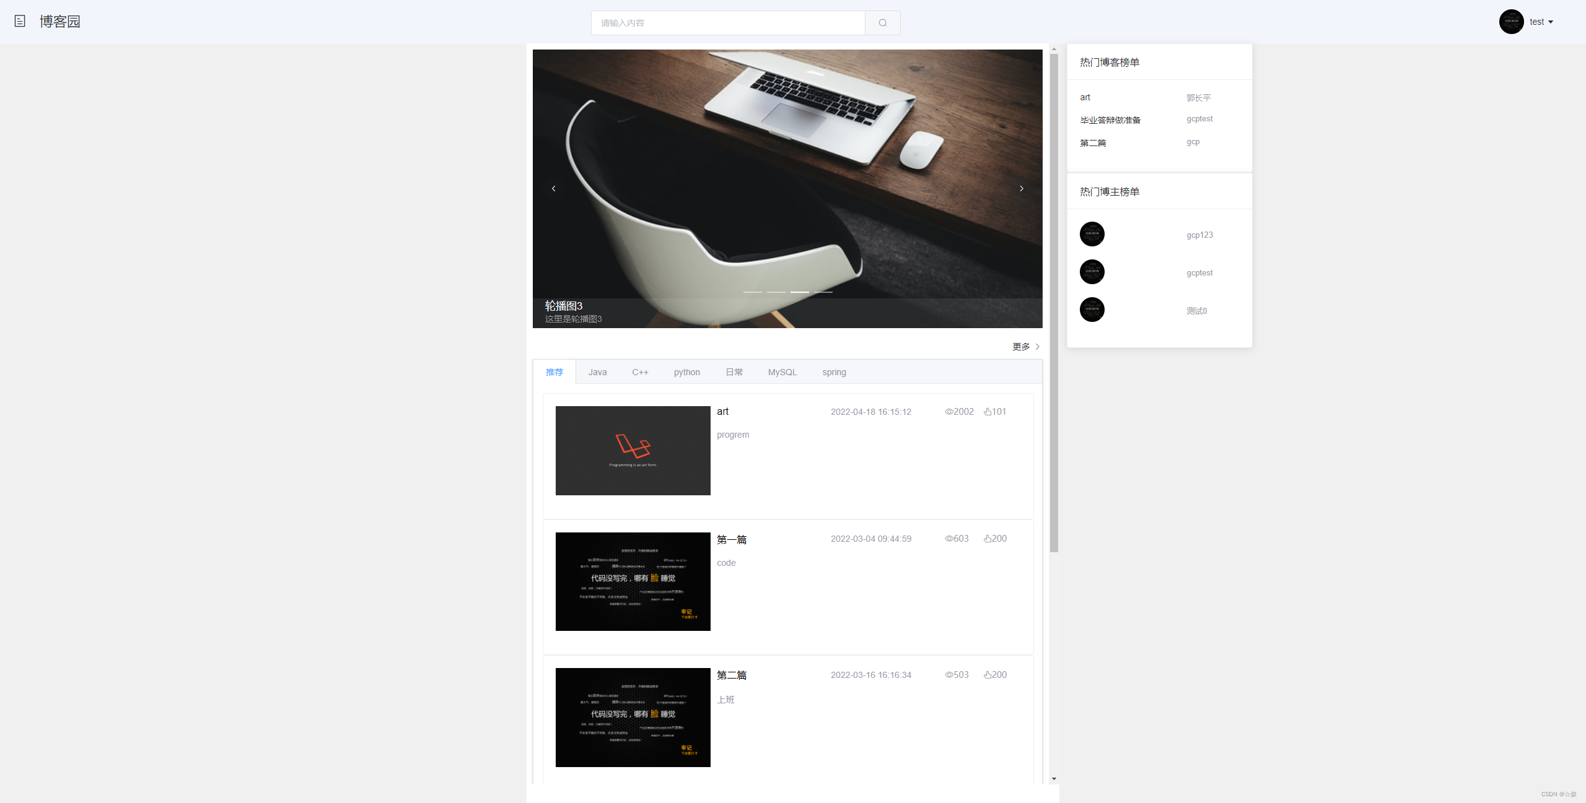Image resolution: width=1586 pixels, height=803 pixels.
Task: Click the art post Laravel thumbnail
Action: 633,451
